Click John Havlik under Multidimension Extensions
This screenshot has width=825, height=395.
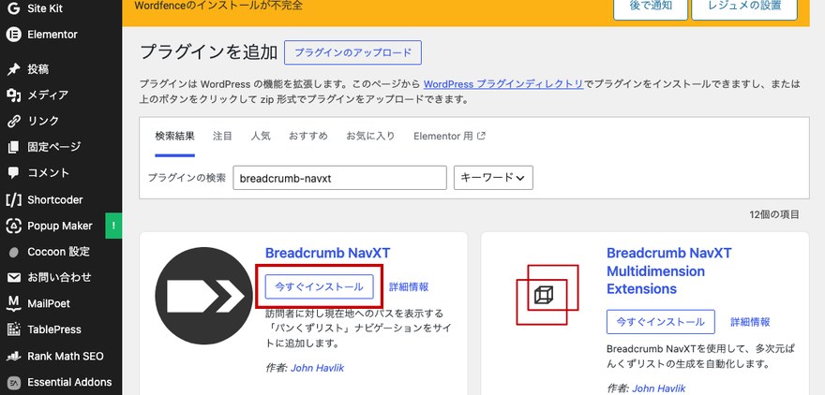pyautogui.click(x=659, y=388)
